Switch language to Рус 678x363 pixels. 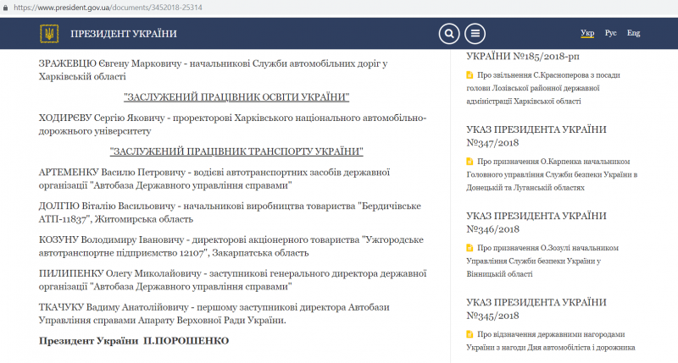click(x=610, y=33)
